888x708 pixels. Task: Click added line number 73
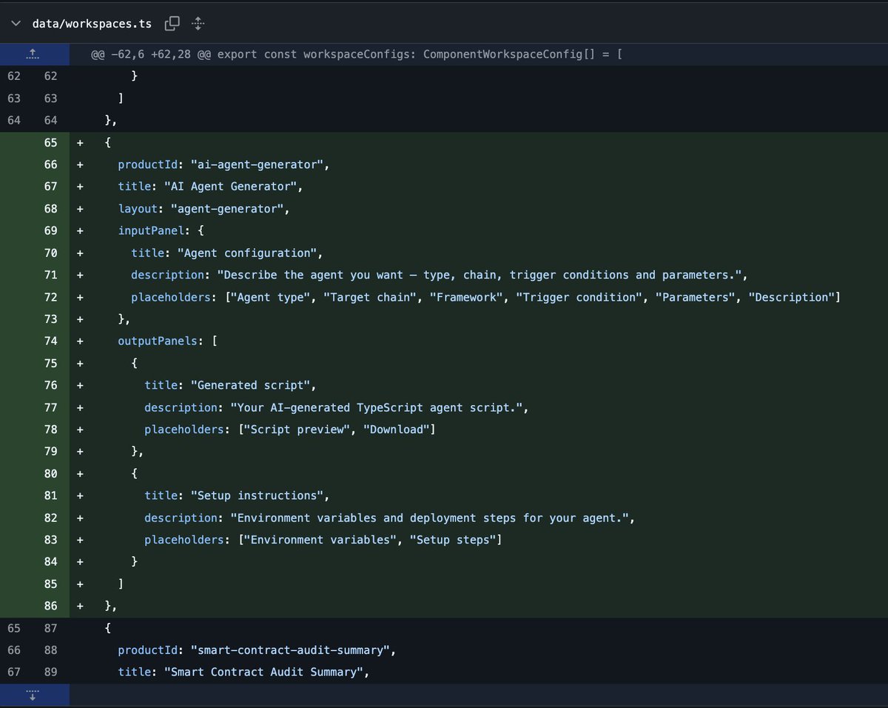coord(50,319)
